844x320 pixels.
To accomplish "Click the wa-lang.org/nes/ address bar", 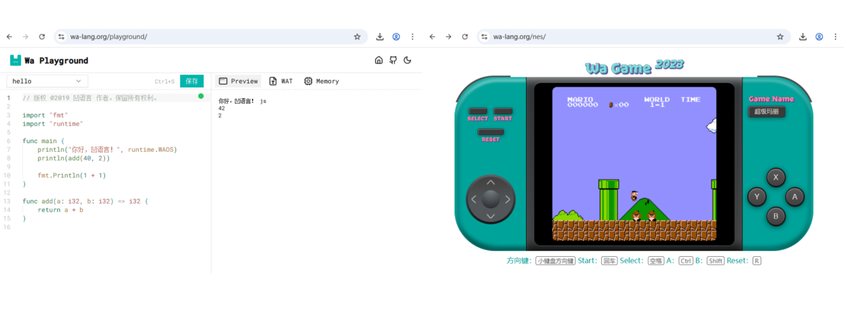I will coord(632,37).
